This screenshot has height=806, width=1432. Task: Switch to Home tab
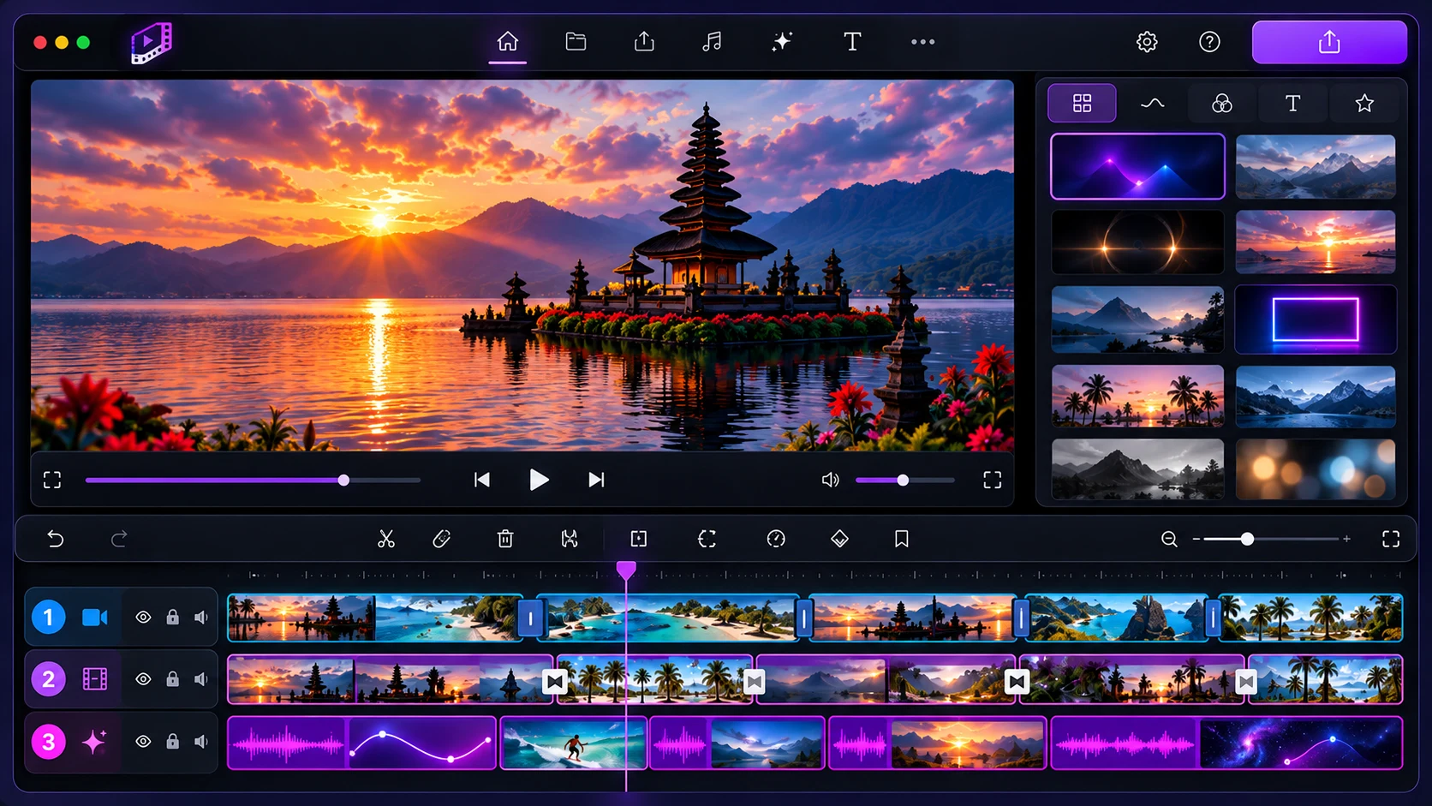508,41
